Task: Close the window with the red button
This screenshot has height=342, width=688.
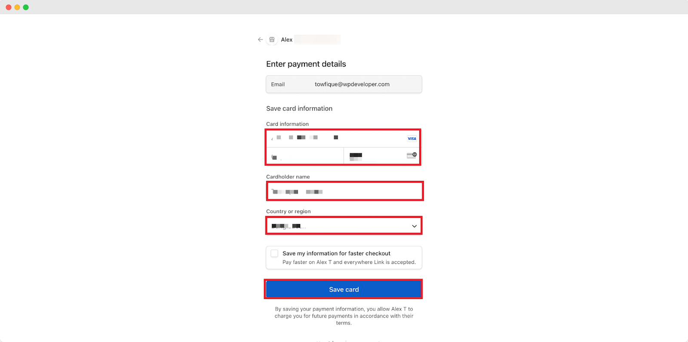Action: click(9, 7)
